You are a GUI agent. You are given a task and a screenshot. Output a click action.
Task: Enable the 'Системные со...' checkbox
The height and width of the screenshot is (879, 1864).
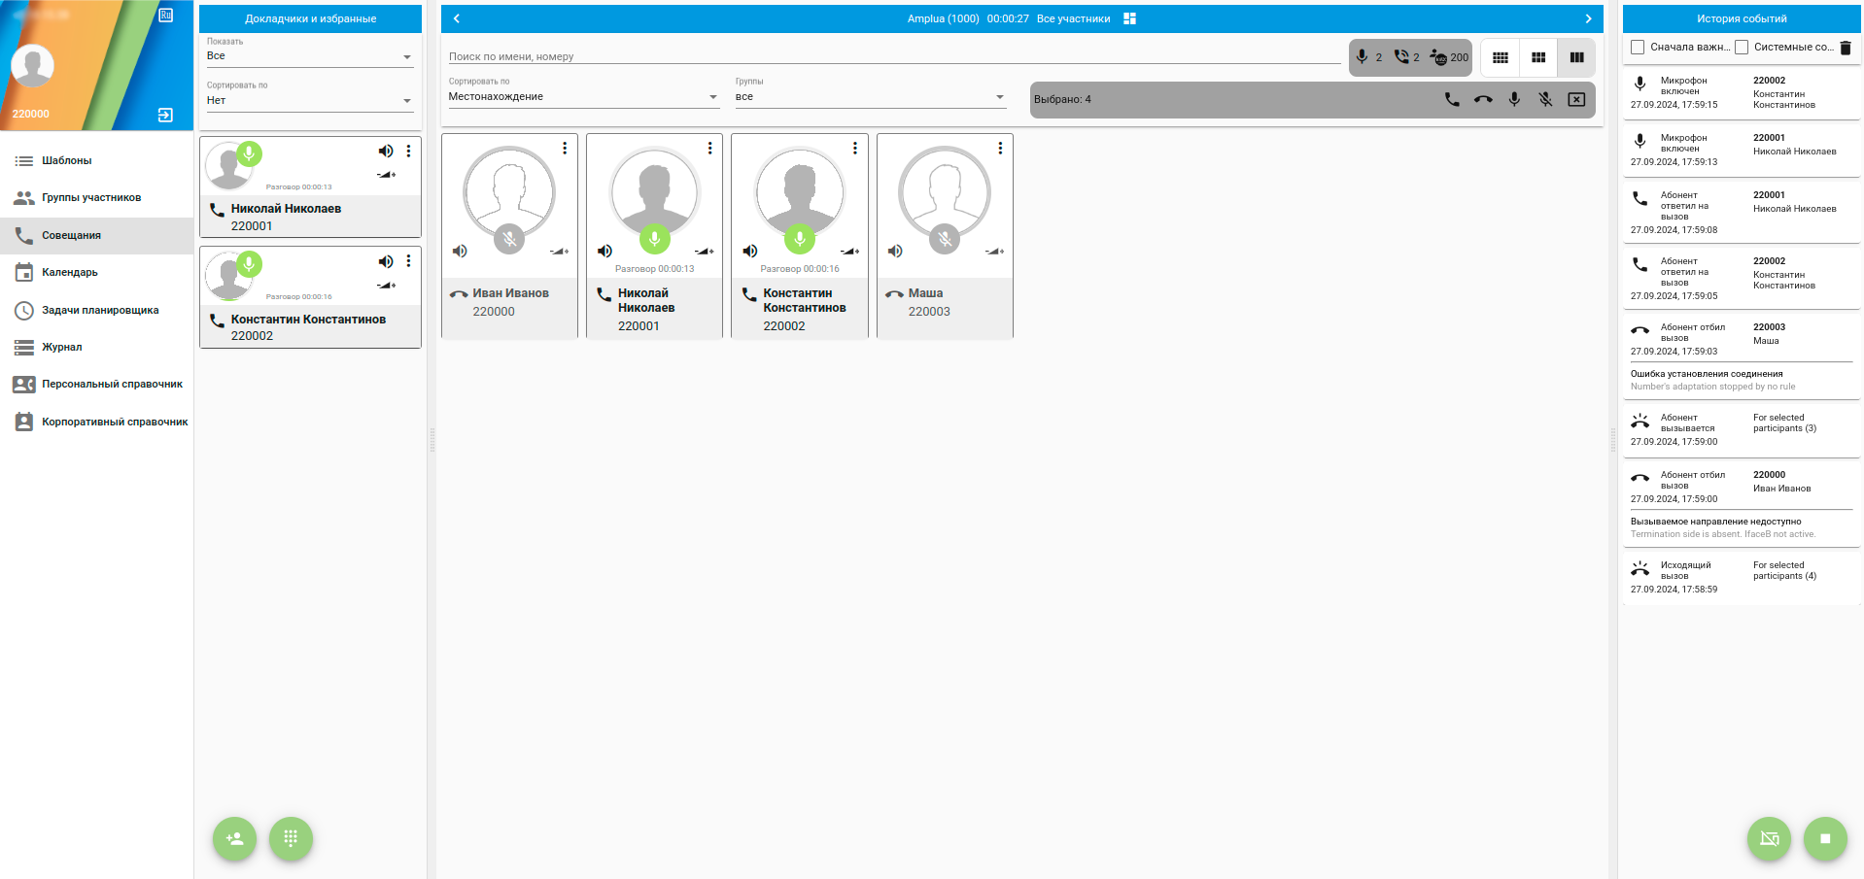(x=1742, y=48)
